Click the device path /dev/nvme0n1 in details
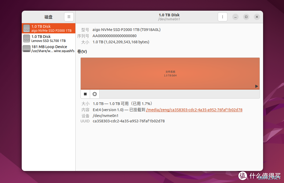Screen dimensions: 284x183 click(105, 116)
